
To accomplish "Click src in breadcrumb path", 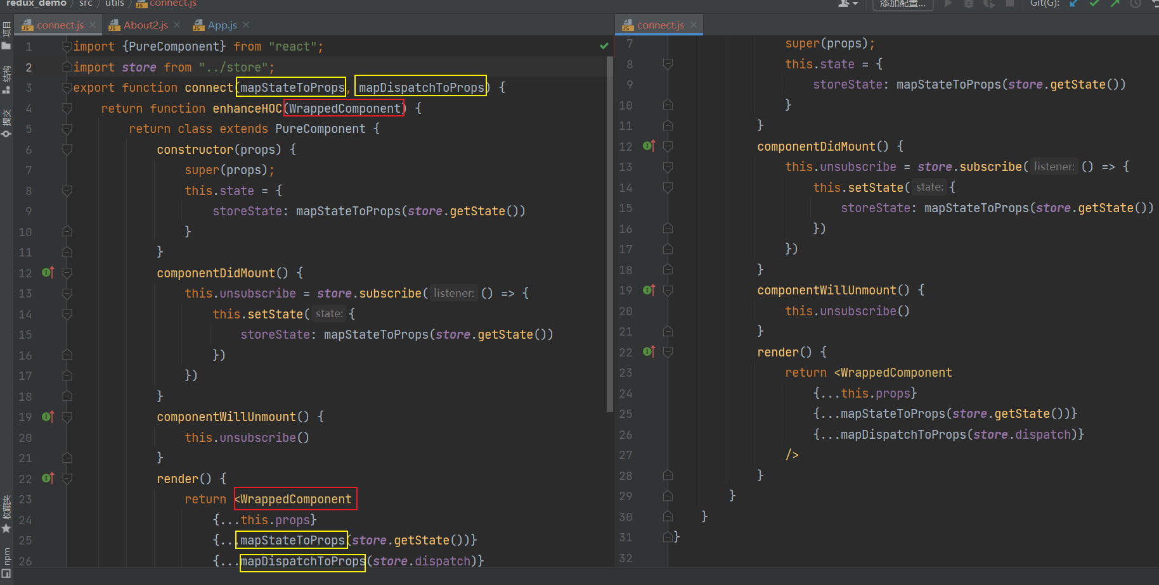I will [x=86, y=3].
